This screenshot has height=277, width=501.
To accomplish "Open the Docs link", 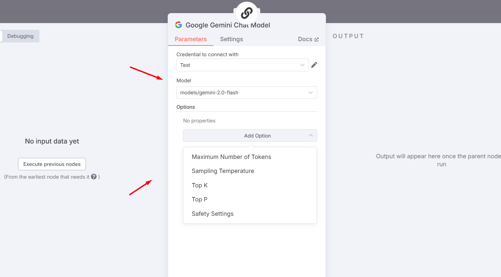I will tap(308, 39).
